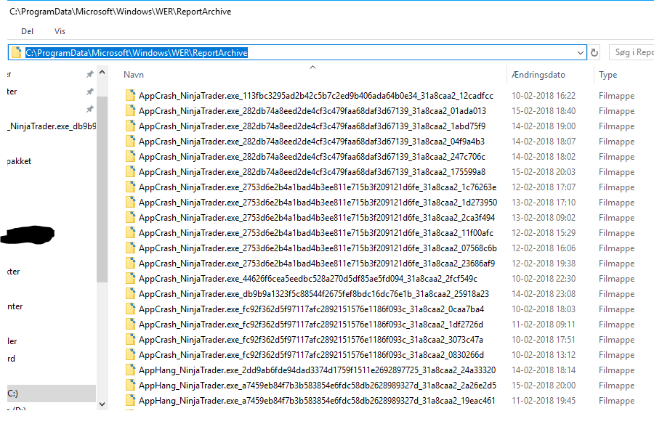Click the address bar path field

(x=297, y=52)
